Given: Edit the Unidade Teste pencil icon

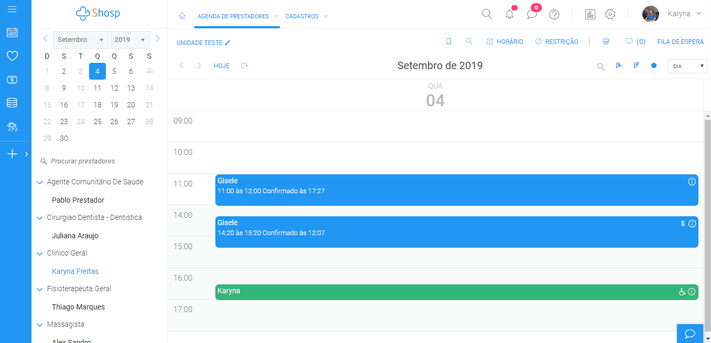Looking at the screenshot, I should [x=227, y=42].
